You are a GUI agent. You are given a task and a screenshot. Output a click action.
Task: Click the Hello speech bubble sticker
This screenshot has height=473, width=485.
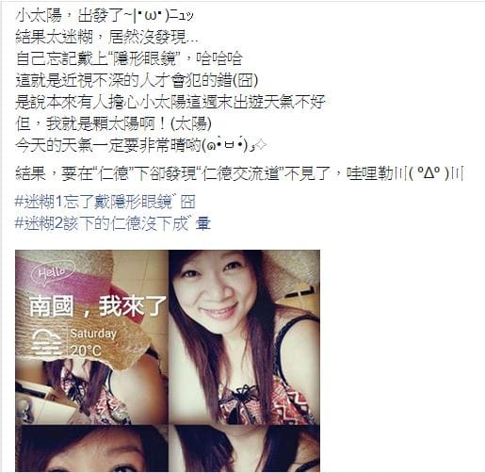tap(53, 271)
